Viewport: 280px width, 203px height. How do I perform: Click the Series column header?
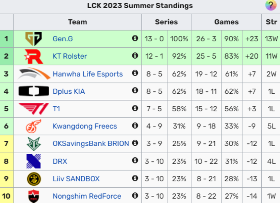[x=166, y=22]
